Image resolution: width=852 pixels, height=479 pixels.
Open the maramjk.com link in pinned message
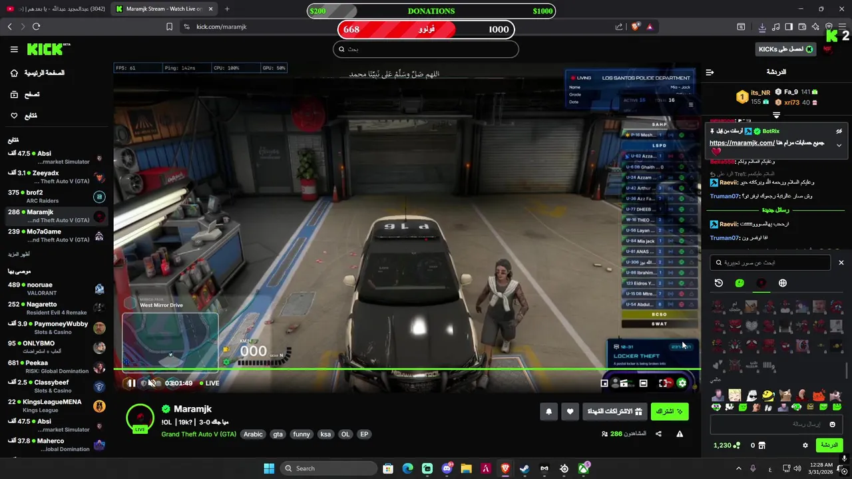point(742,143)
